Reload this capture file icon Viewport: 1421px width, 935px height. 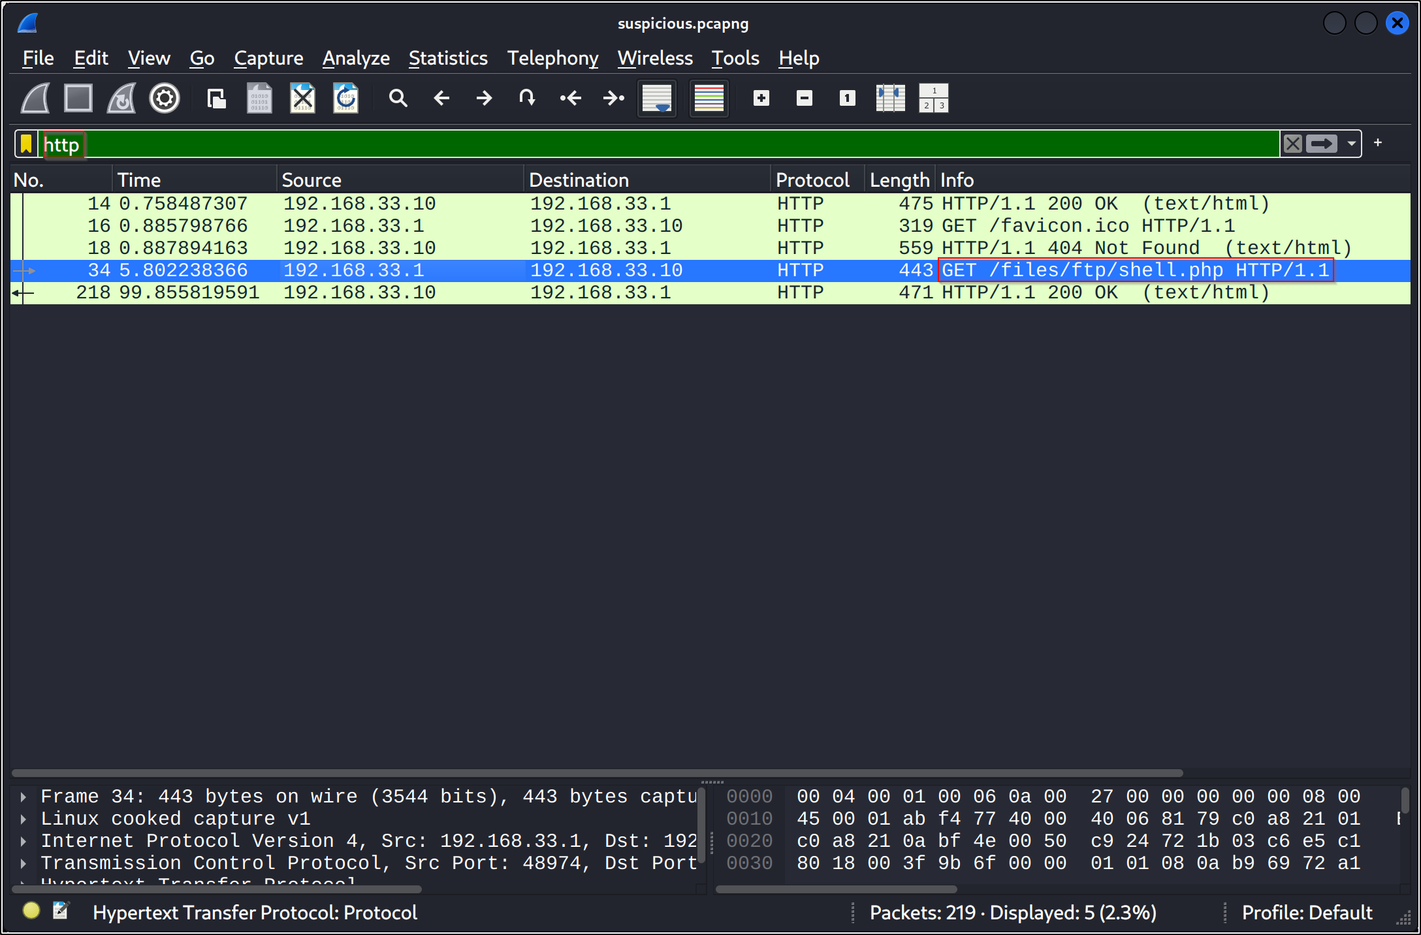[x=345, y=99]
